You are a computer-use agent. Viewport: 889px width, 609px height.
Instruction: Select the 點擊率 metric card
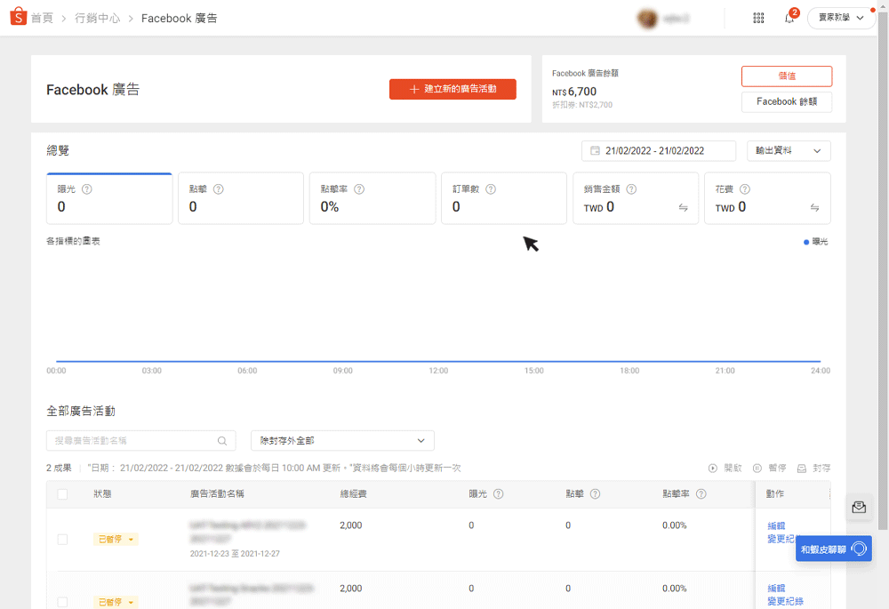click(372, 198)
